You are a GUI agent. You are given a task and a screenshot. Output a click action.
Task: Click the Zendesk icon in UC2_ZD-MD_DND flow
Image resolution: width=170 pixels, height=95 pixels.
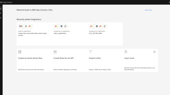97,26
